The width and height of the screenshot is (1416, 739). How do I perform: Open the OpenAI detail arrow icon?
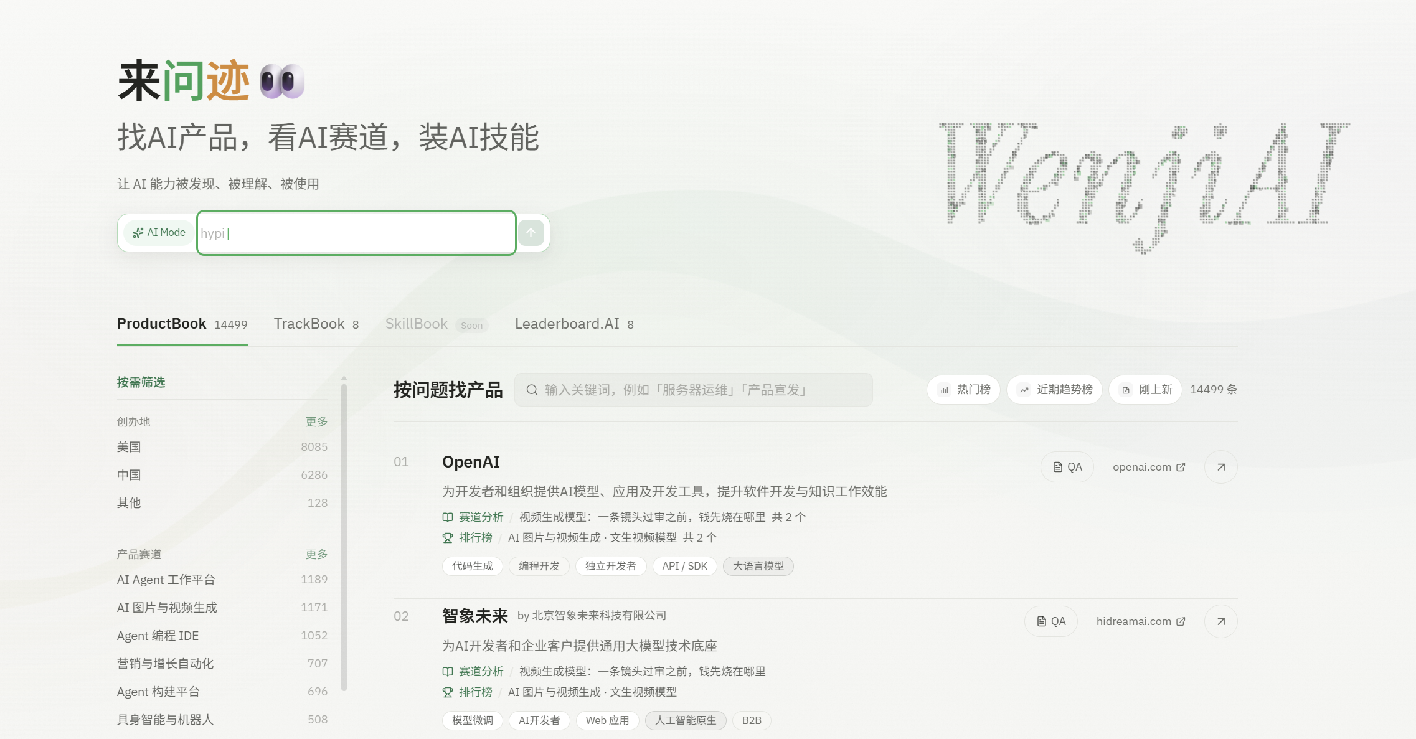pos(1220,467)
